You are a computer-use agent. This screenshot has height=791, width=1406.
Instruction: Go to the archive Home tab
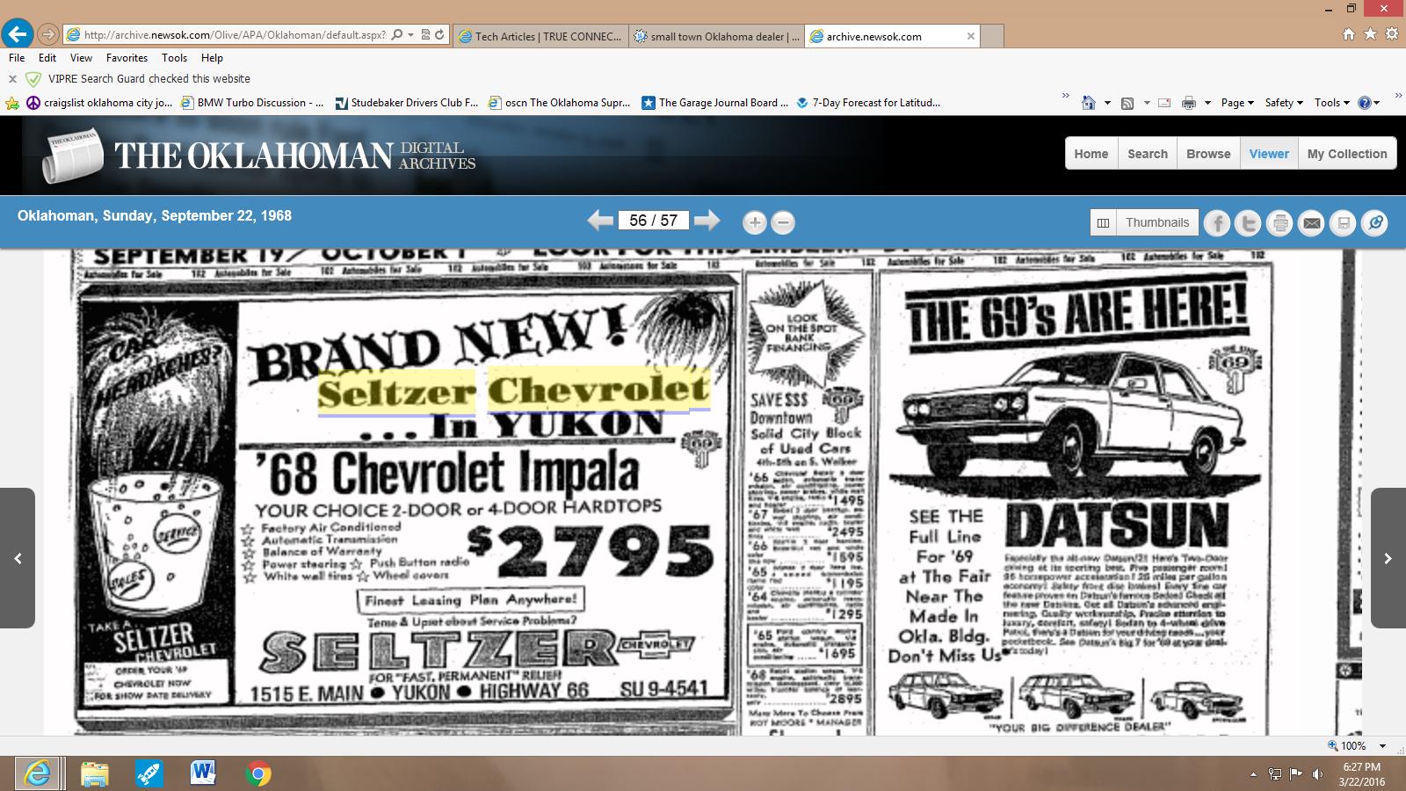(1091, 154)
